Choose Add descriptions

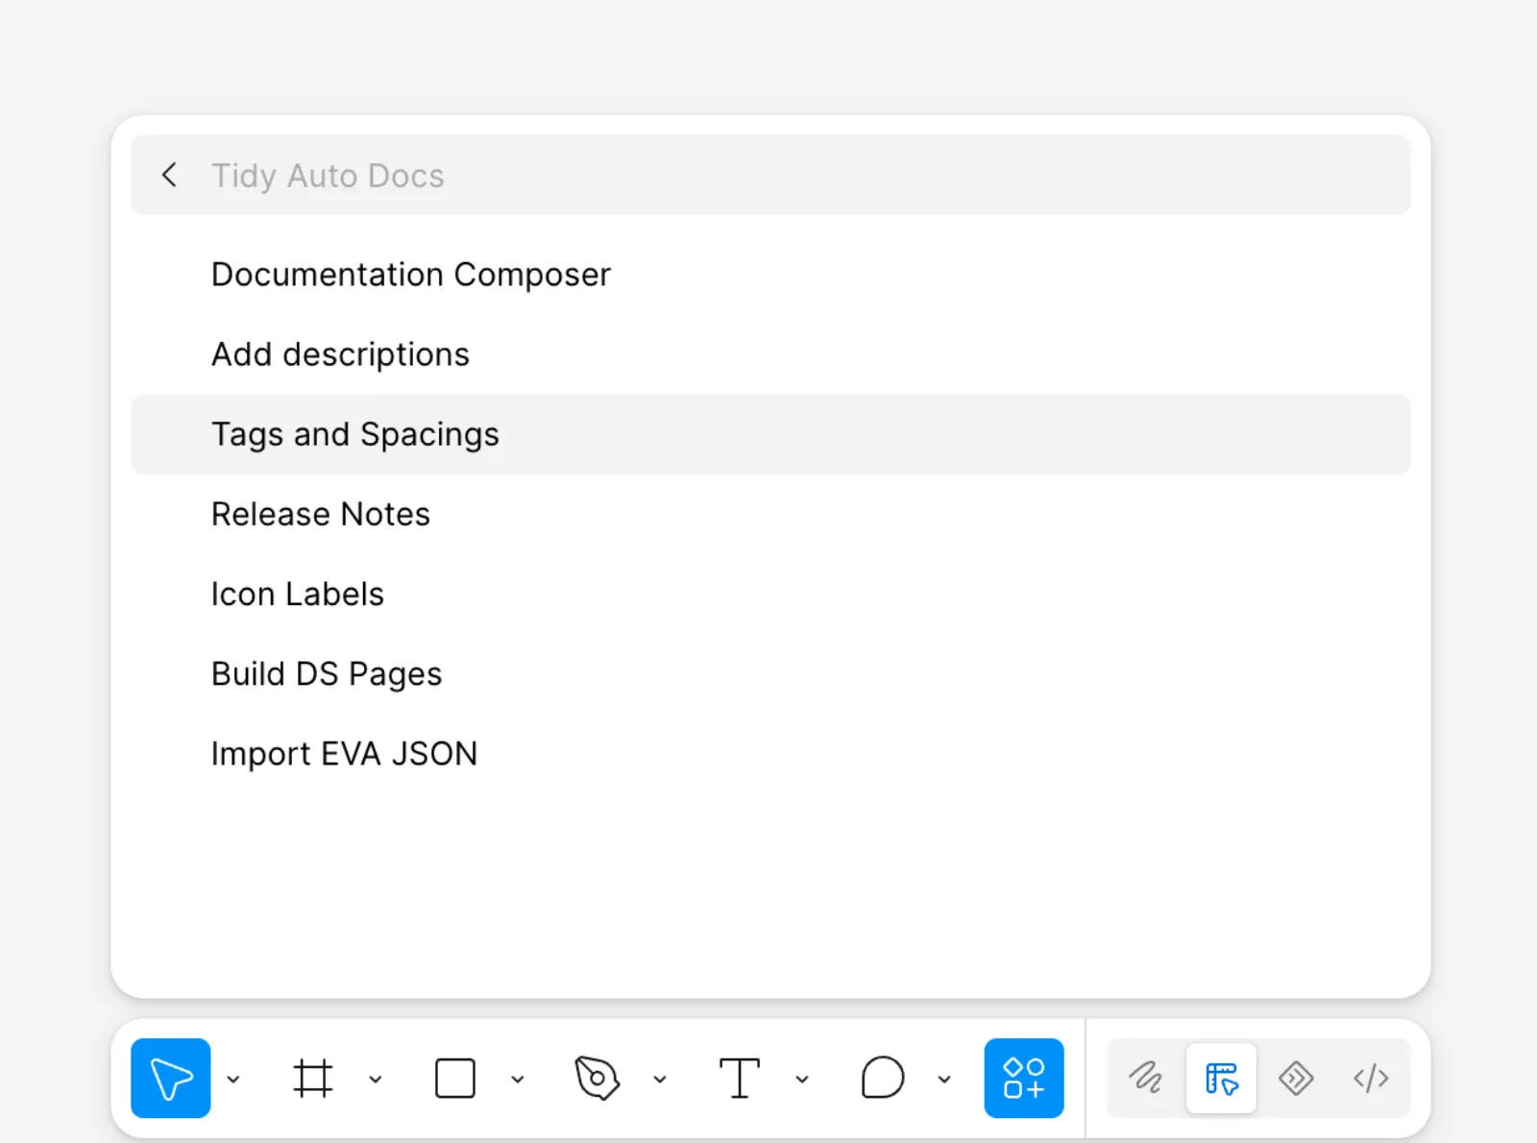click(770, 354)
